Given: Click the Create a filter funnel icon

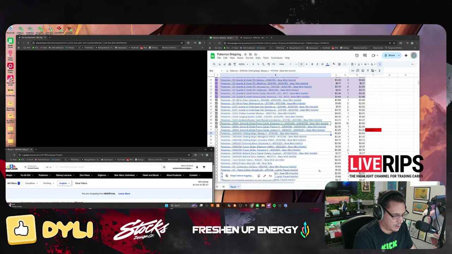Looking at the screenshot, I should click(x=368, y=71).
